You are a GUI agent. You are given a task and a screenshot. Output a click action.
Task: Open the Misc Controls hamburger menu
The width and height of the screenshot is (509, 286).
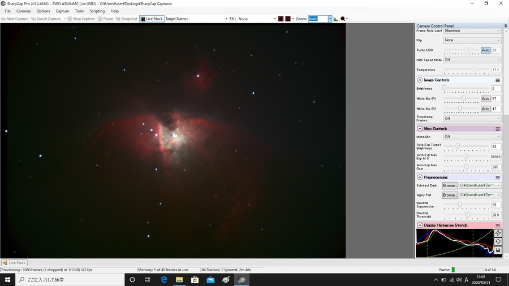pyautogui.click(x=498, y=129)
